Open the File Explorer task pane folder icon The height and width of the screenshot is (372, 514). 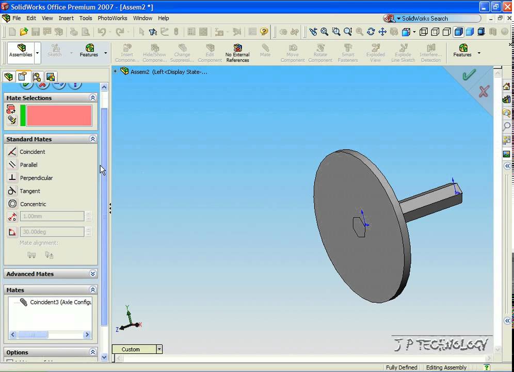click(x=506, y=113)
